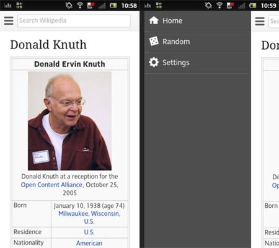
Task: Tap the Donald Knuth infobox photo
Action: click(69, 121)
